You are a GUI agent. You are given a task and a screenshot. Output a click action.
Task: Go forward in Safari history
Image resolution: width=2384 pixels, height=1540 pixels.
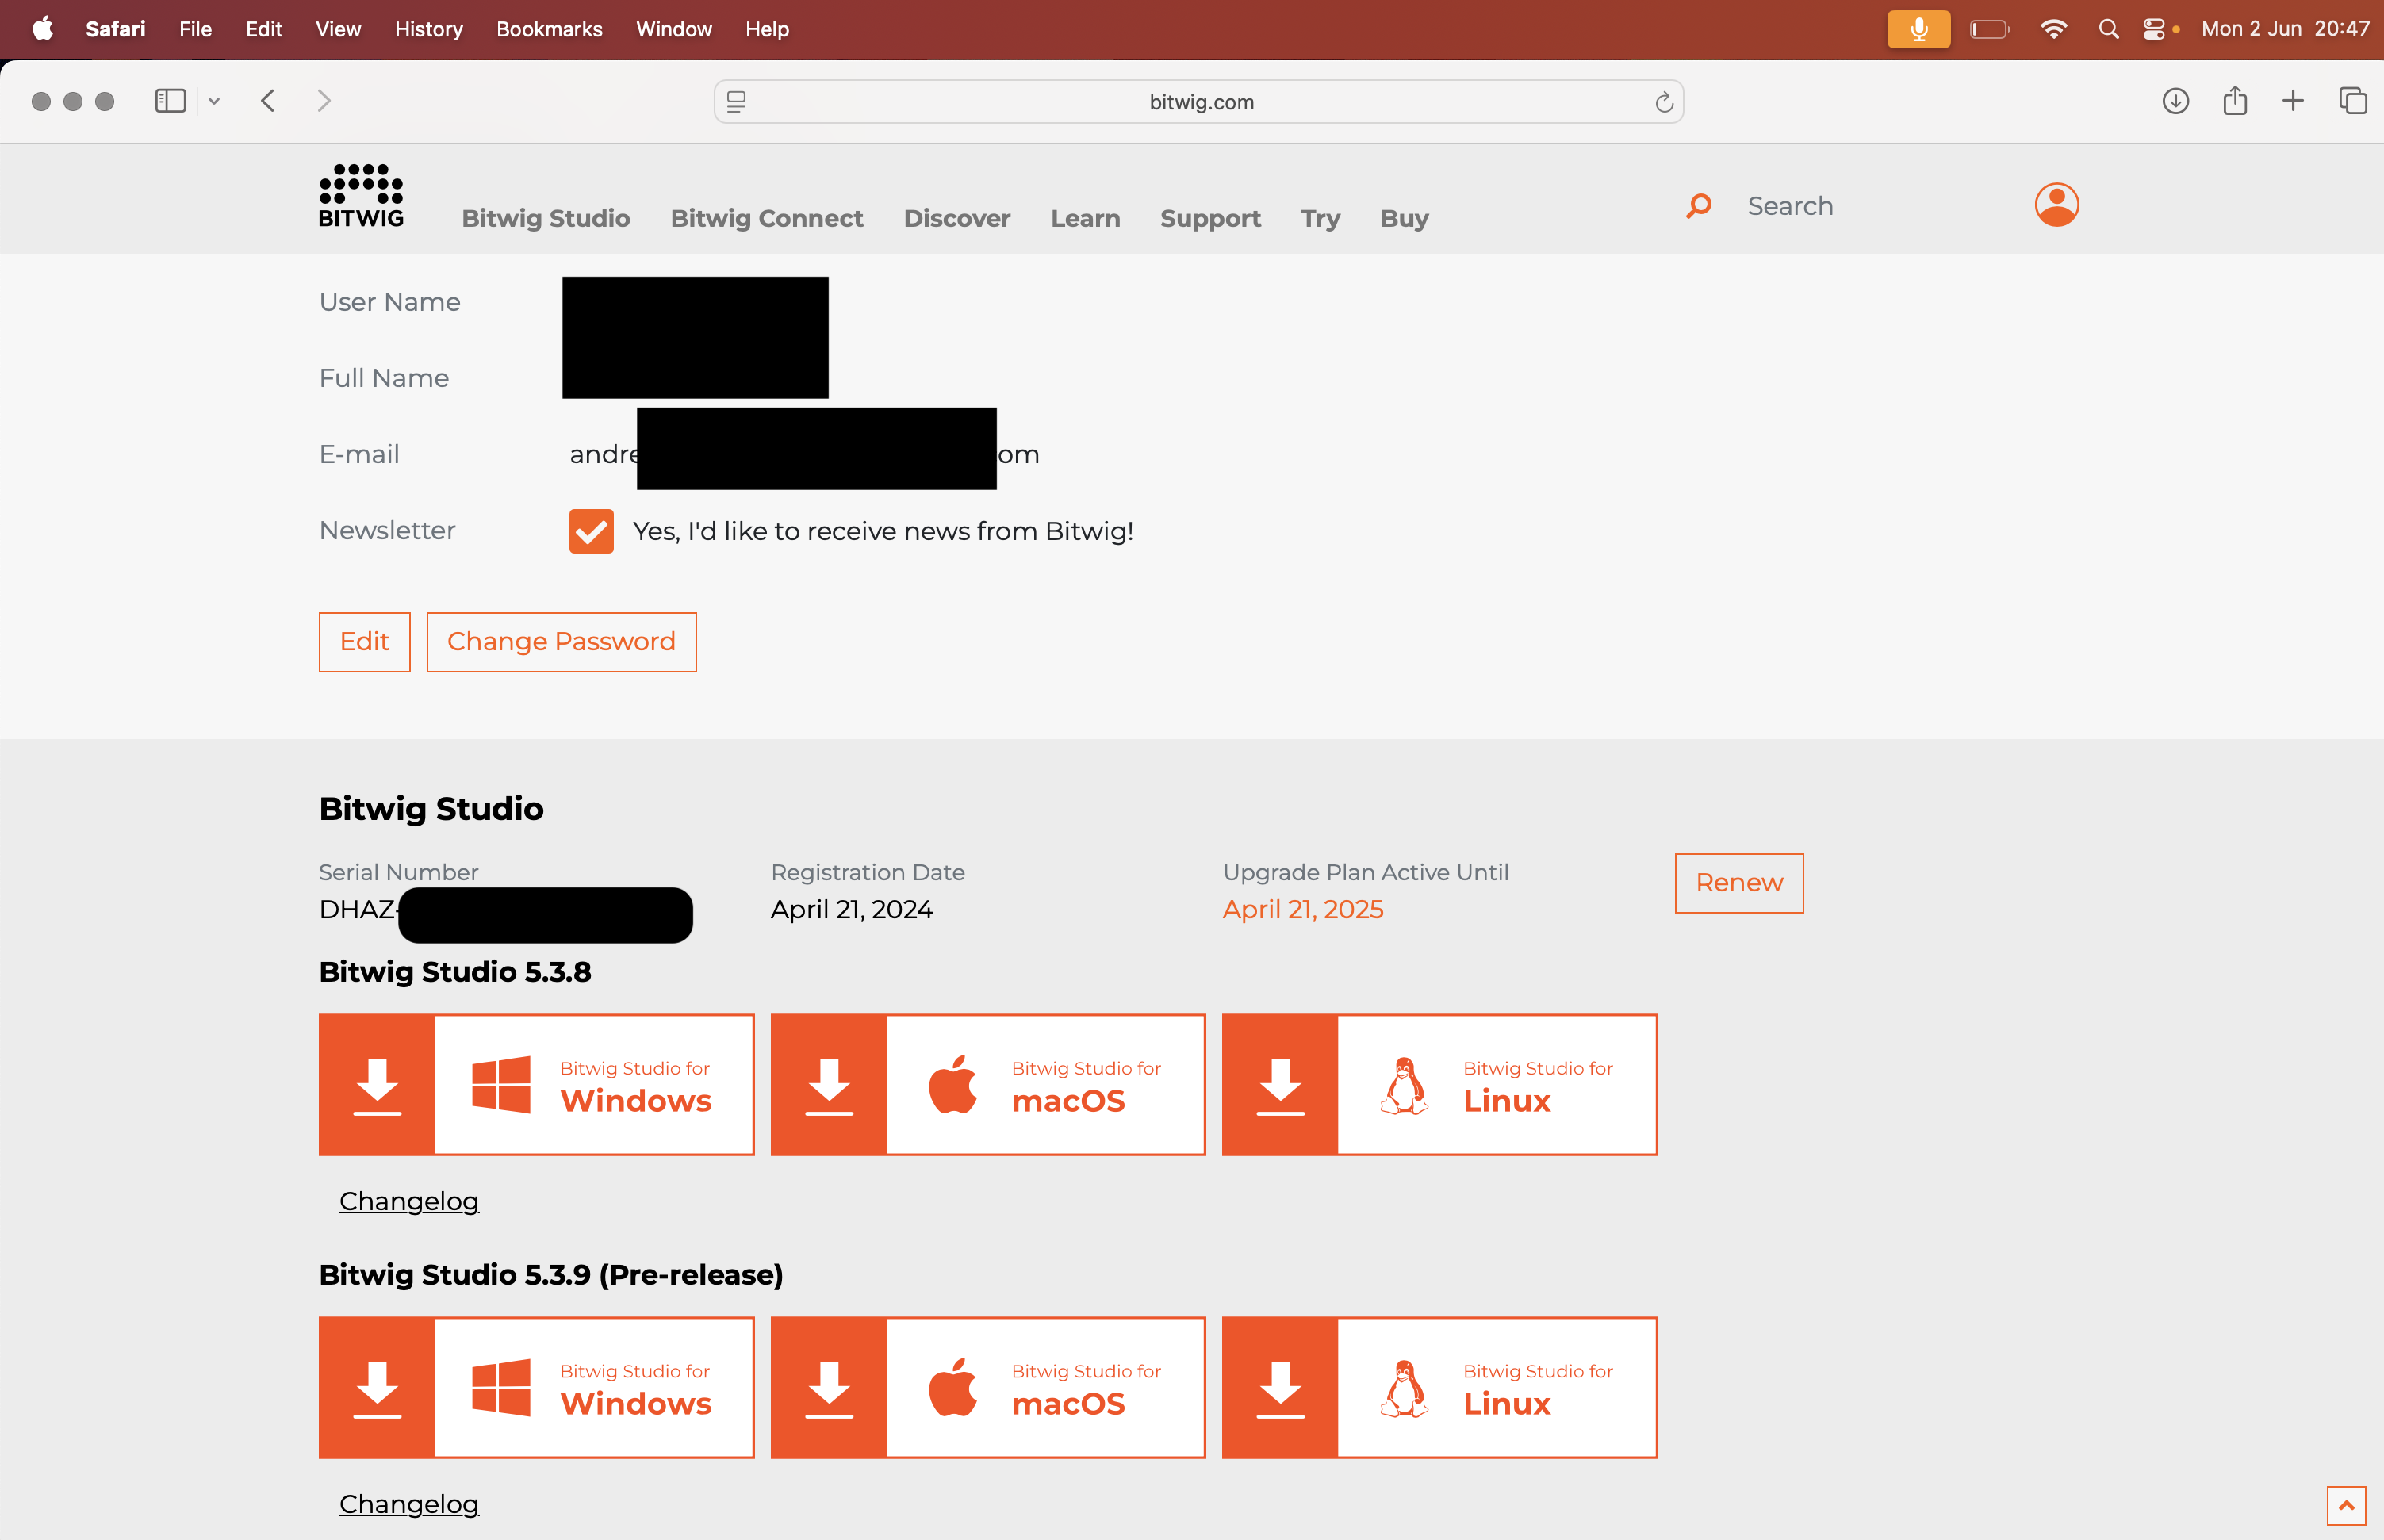pyautogui.click(x=323, y=101)
